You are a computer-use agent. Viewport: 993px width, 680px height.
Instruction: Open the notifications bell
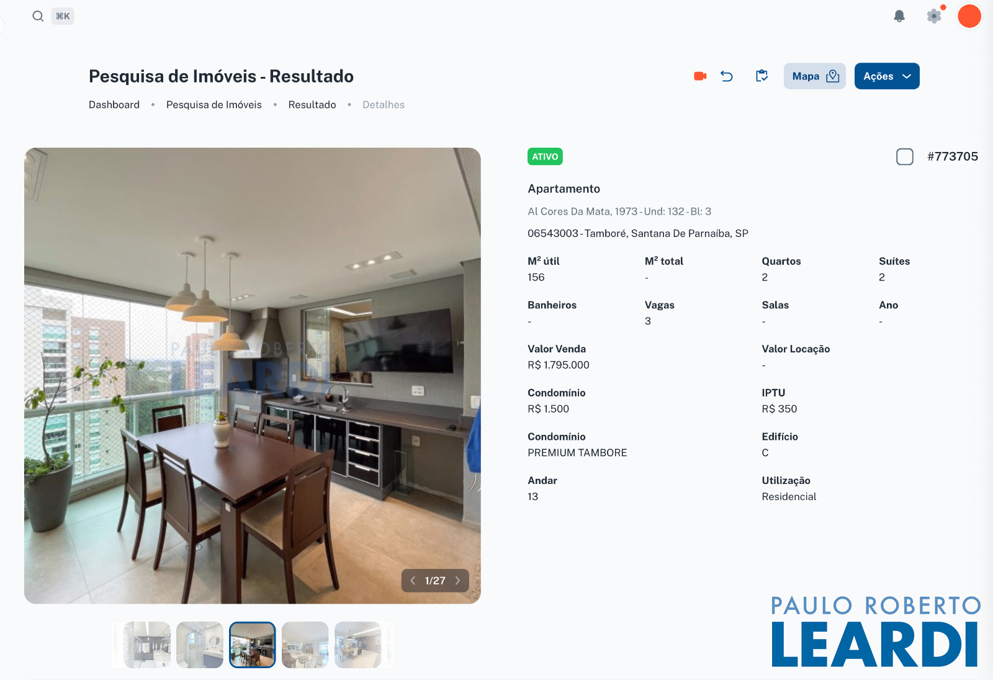[899, 16]
